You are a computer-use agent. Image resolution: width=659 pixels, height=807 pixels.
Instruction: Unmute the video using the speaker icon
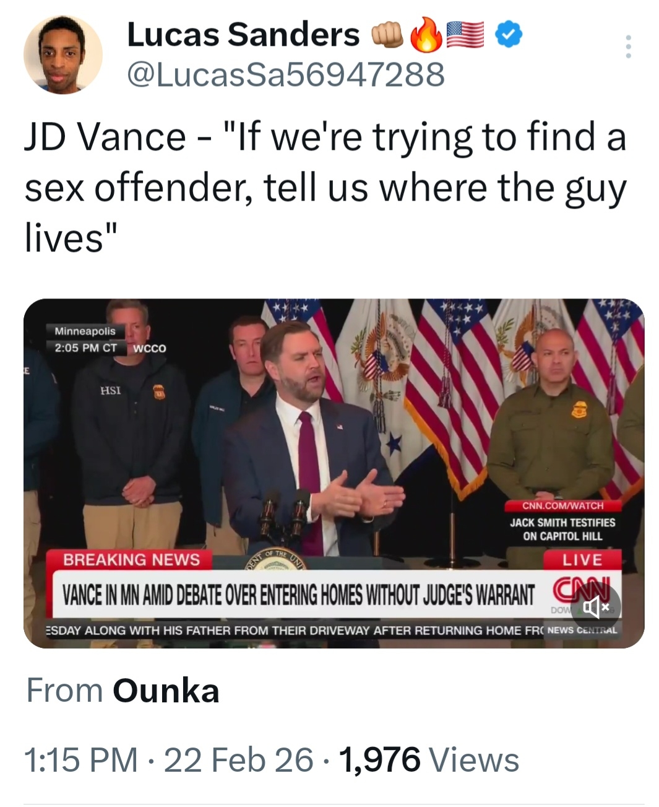[x=595, y=607]
